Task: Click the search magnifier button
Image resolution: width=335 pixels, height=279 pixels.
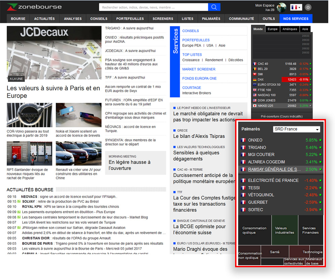Action: 214,7
